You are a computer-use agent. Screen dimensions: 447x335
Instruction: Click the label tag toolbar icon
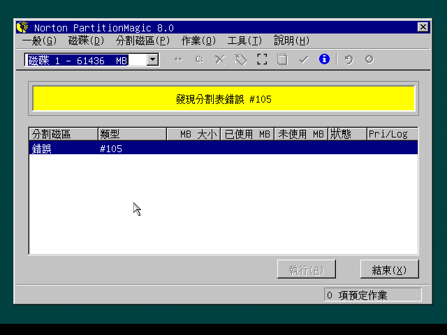[241, 59]
